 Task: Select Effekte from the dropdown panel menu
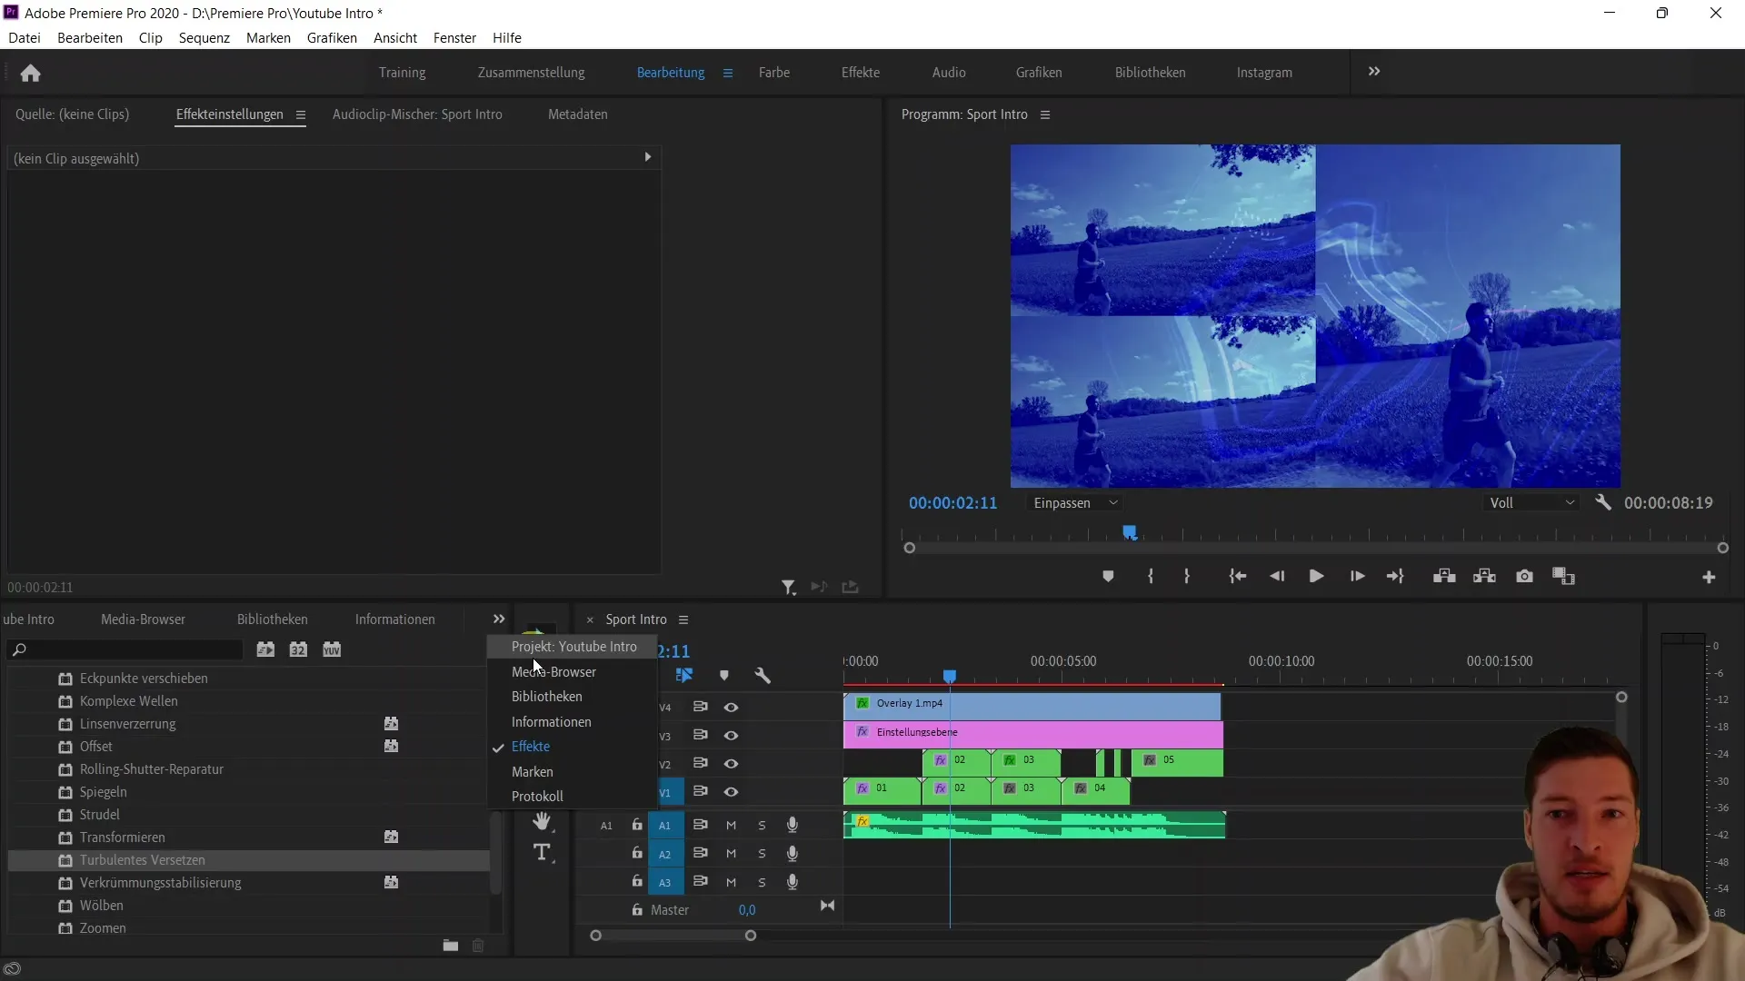[x=531, y=747]
